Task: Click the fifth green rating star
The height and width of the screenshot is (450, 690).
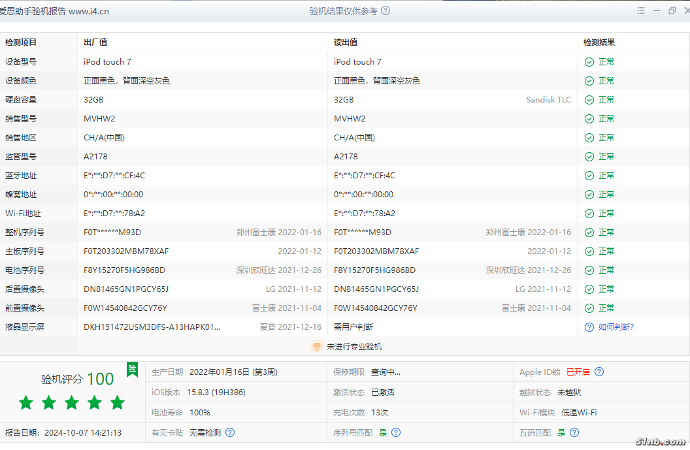Action: pyautogui.click(x=118, y=402)
